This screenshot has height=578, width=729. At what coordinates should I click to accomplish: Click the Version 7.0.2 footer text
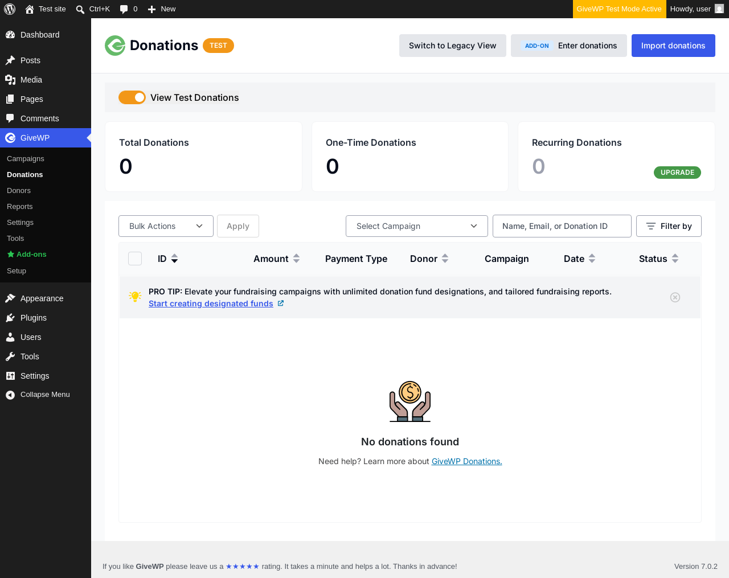(696, 567)
